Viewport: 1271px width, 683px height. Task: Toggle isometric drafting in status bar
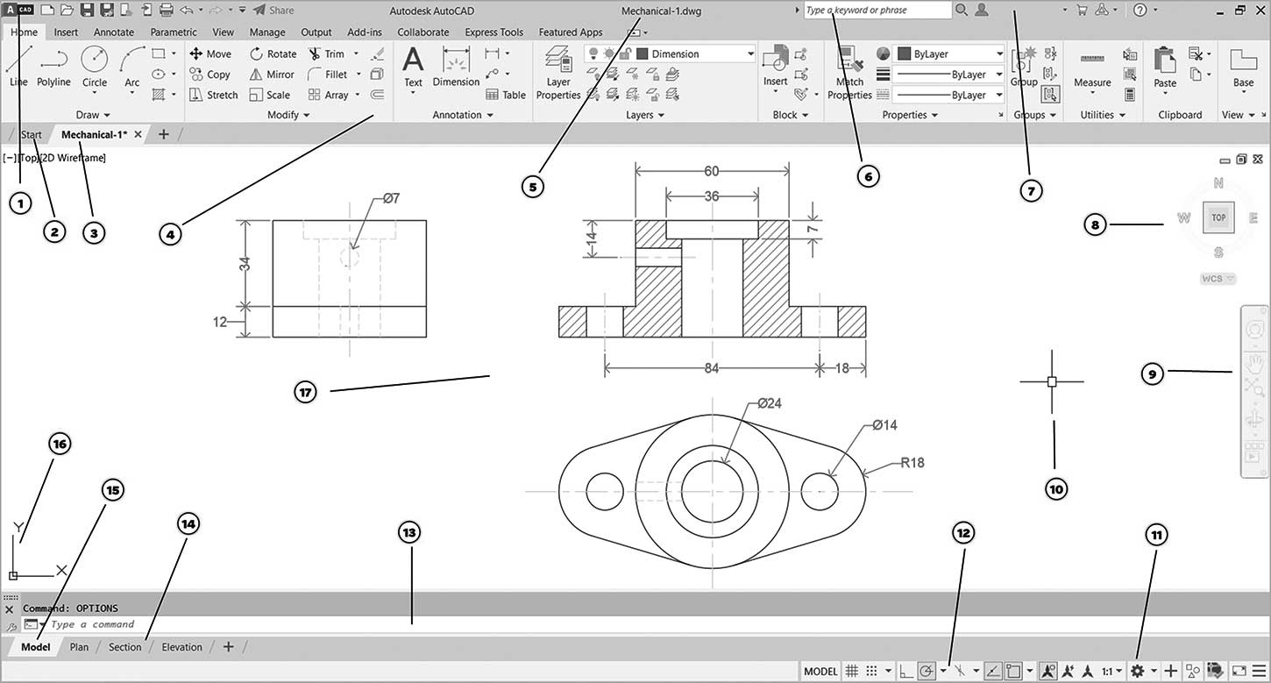click(x=960, y=672)
